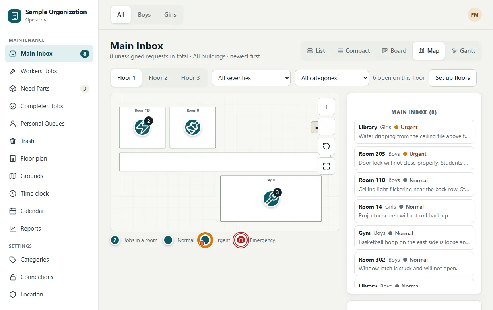Click the Emergency legend icon
Screen dimensions: 493x310
(241, 240)
